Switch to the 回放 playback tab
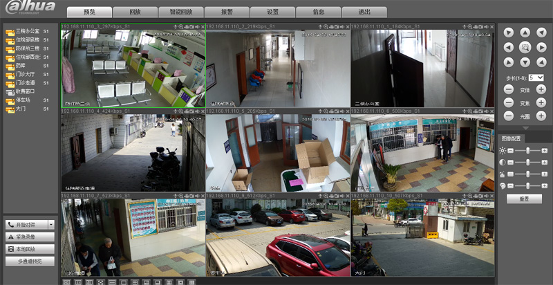Viewport: 553px width, 285px height. 137,12
